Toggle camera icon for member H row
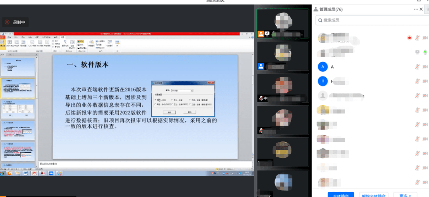429x197 pixels. 425,81
